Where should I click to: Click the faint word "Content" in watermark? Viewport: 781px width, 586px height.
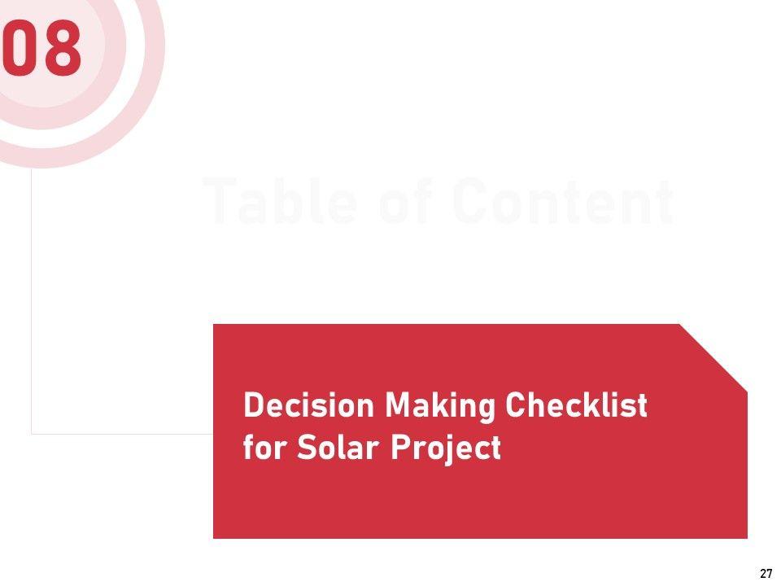(x=563, y=201)
